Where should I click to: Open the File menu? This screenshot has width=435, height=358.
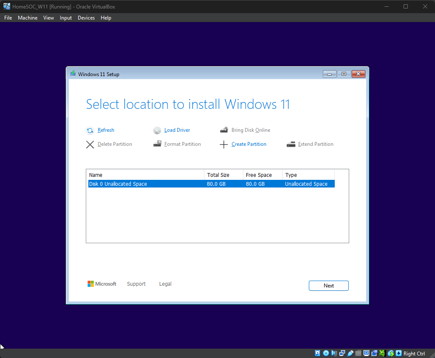tap(8, 18)
